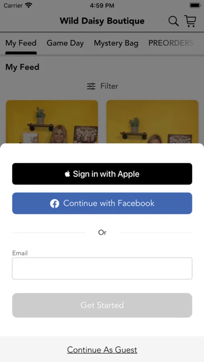Open the right product video thumbnail

click(x=152, y=121)
